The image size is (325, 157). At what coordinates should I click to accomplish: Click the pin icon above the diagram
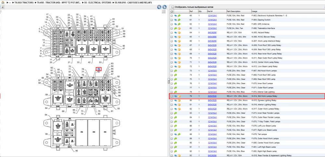coord(3,7)
